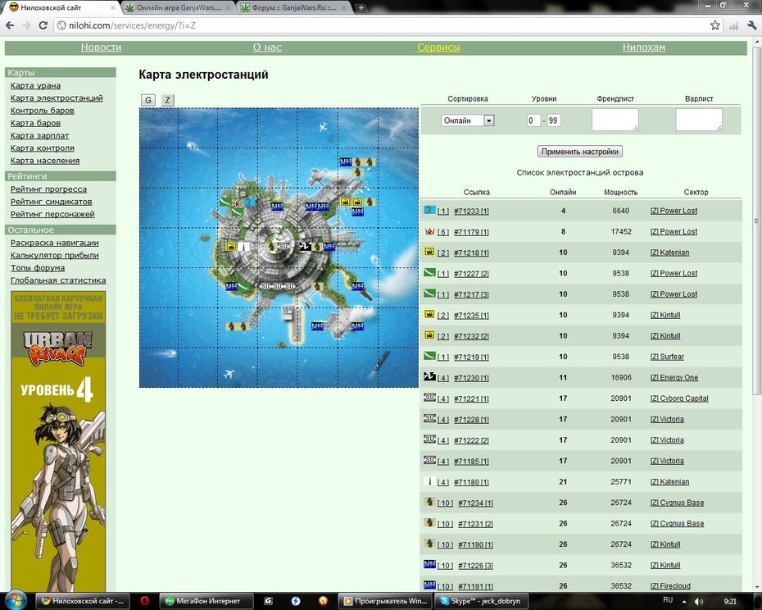The width and height of the screenshot is (762, 610).
Task: Click the black icon in the #71230 row
Action: [429, 376]
